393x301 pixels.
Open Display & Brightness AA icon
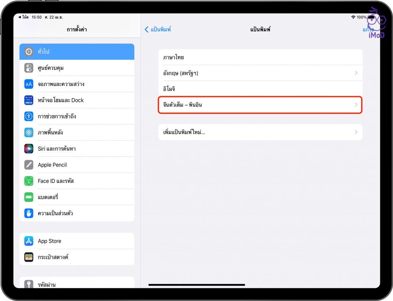(28, 84)
